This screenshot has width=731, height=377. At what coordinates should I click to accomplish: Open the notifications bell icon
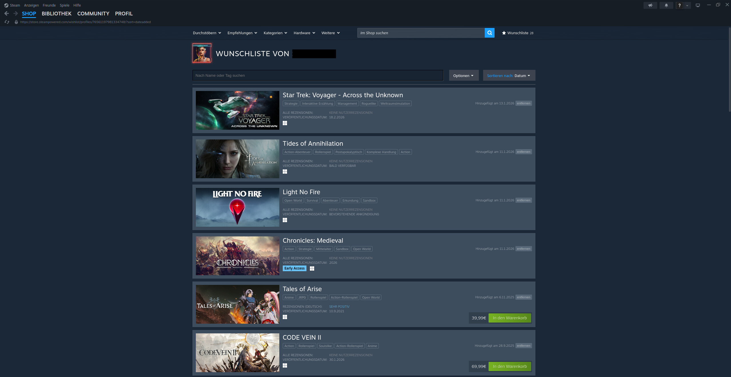click(666, 5)
